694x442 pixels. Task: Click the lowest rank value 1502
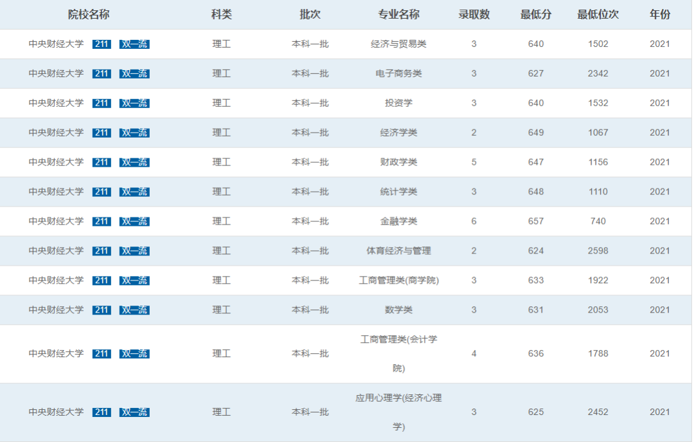tap(598, 44)
